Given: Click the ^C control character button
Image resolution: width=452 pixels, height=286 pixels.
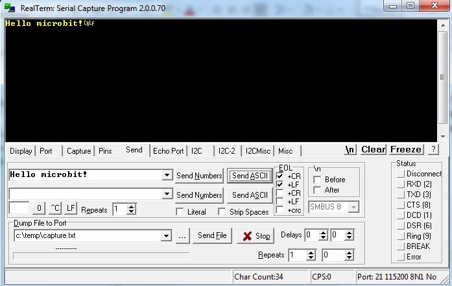Looking at the screenshot, I should pos(55,209).
